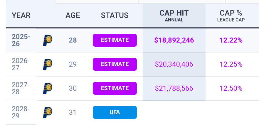259x125 pixels.
Task: Select the $18,892,246 cap hit value
Action: pos(174,40)
